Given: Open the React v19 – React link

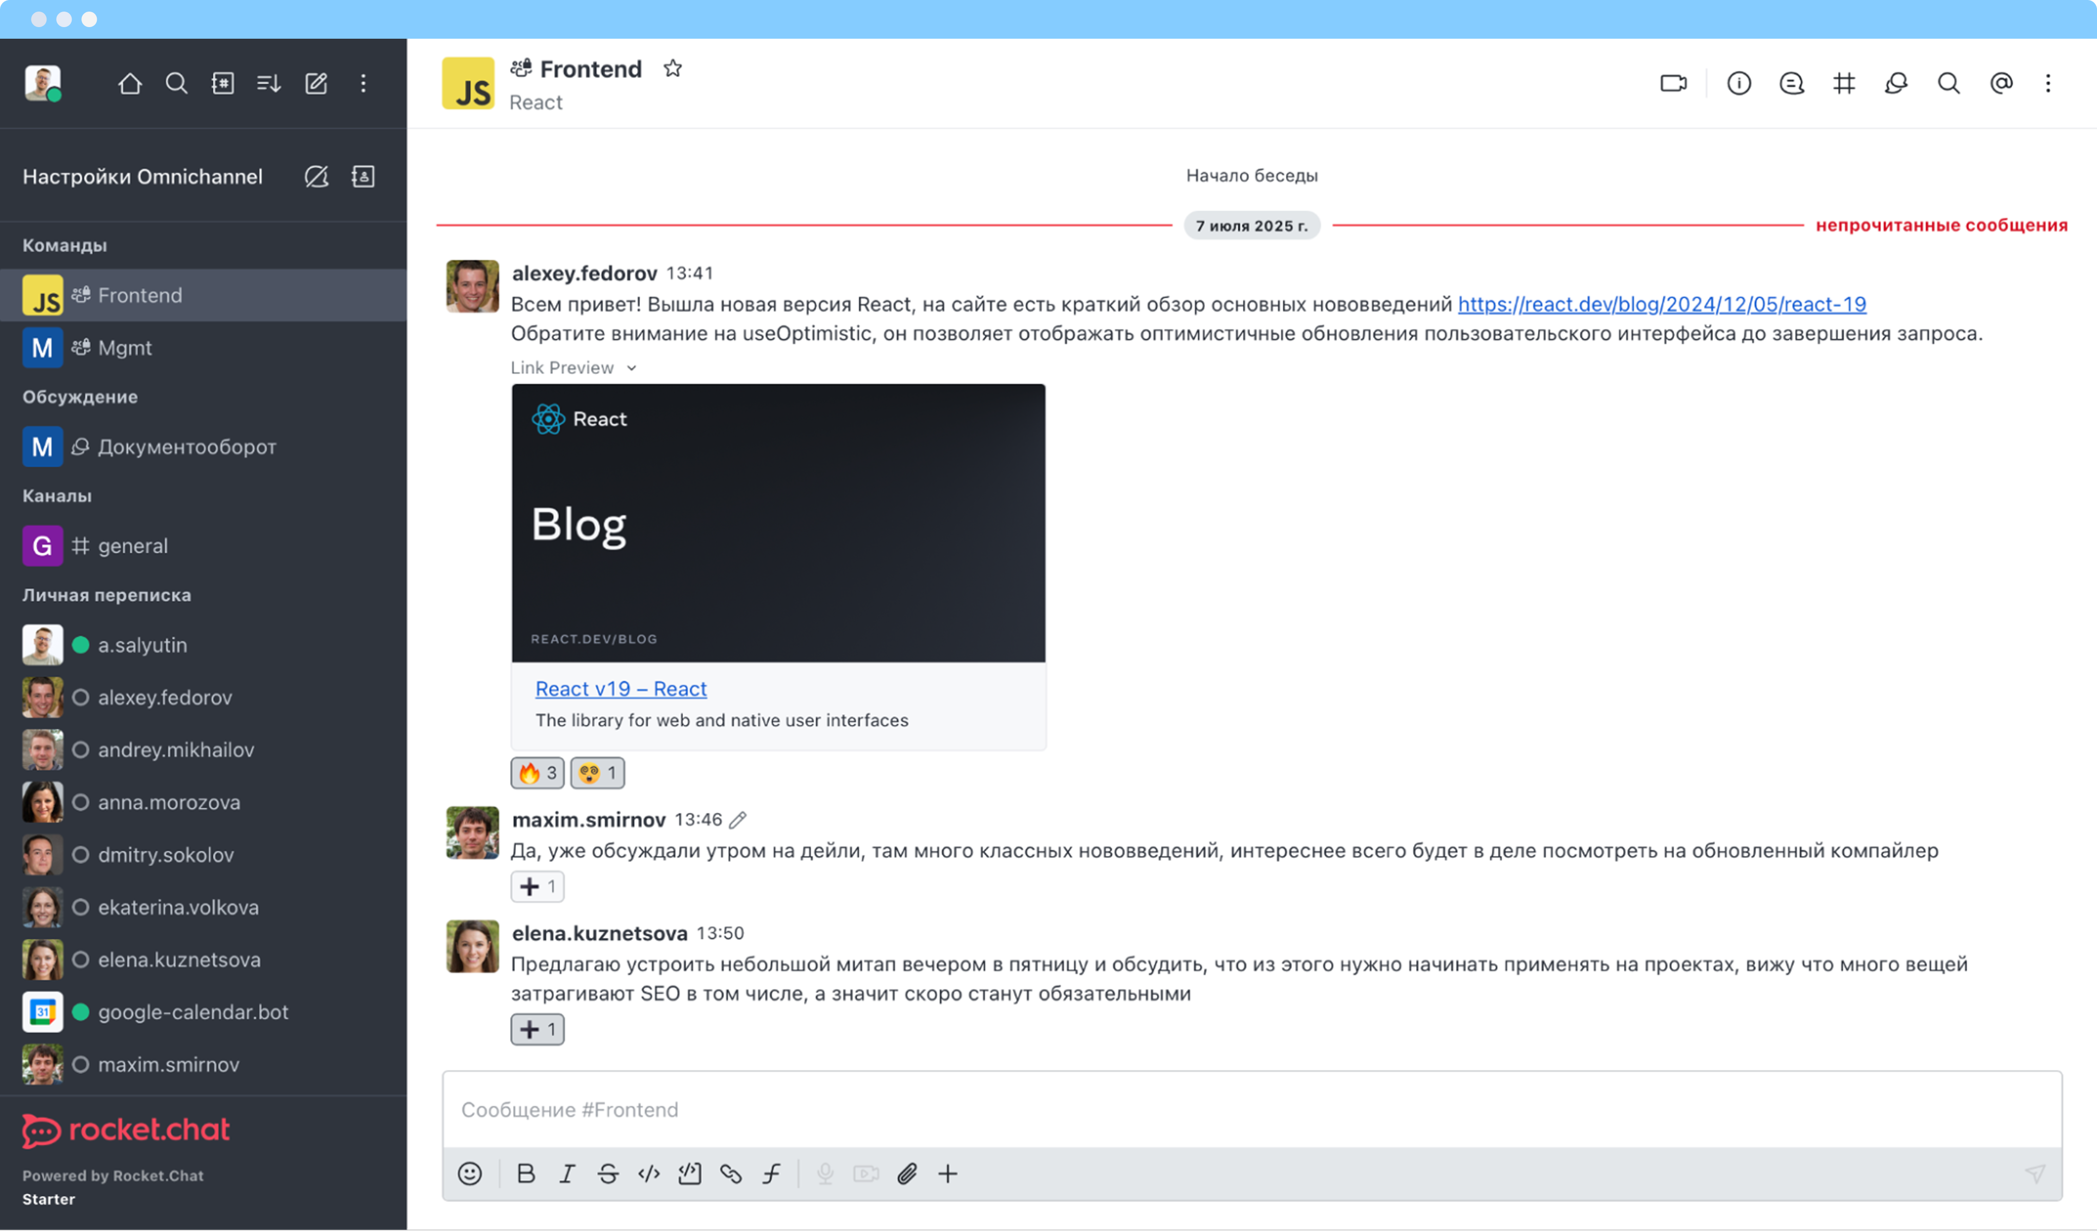Looking at the screenshot, I should pyautogui.click(x=621, y=689).
